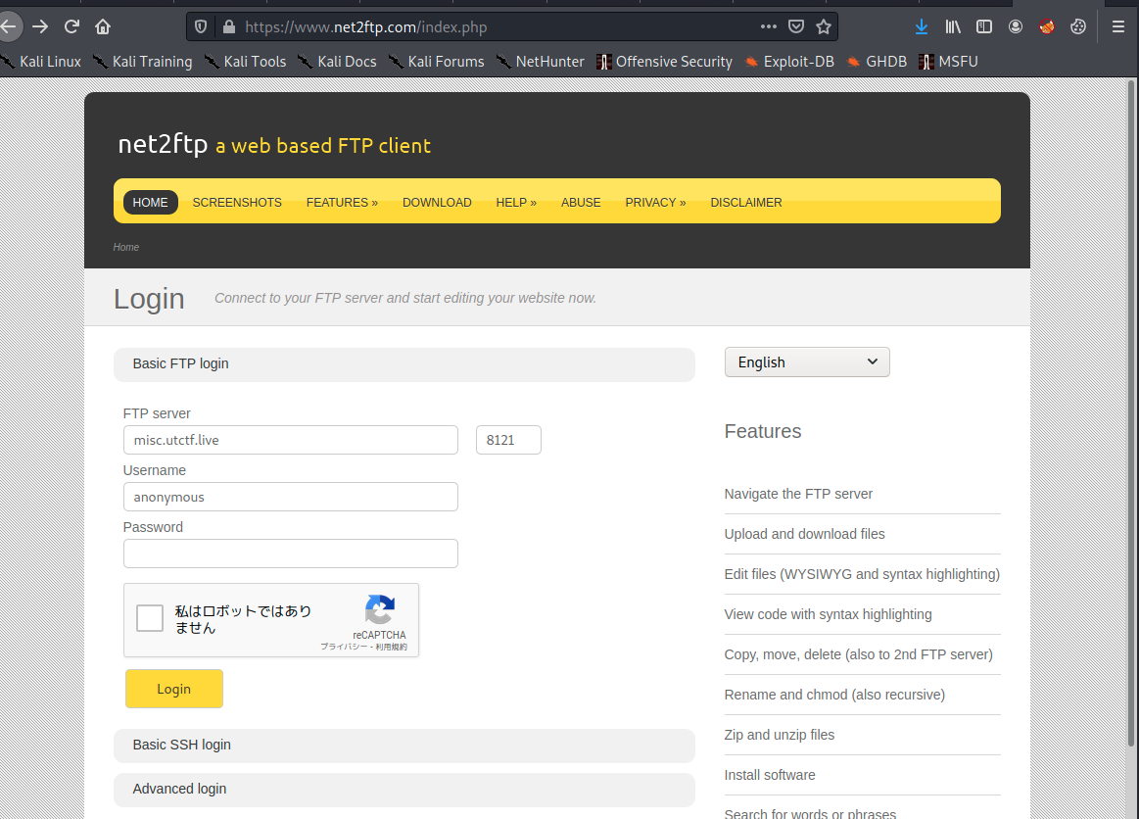View site security via the padlock icon
This screenshot has width=1139, height=819.
point(229,26)
